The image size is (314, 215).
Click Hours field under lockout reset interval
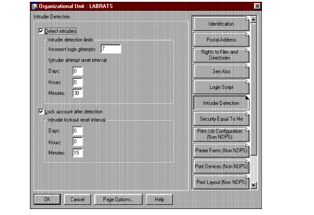[x=78, y=142]
